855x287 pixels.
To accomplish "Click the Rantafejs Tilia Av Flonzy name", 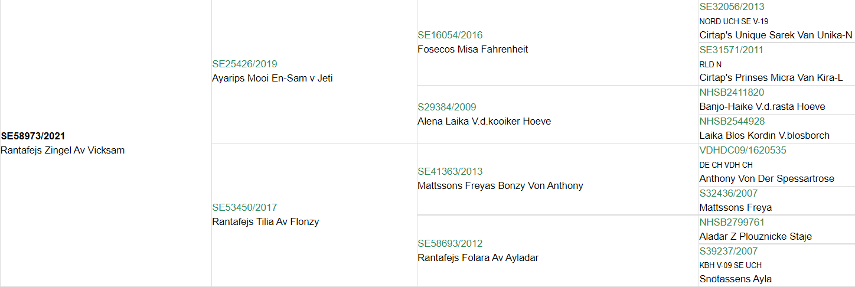I will tap(266, 221).
